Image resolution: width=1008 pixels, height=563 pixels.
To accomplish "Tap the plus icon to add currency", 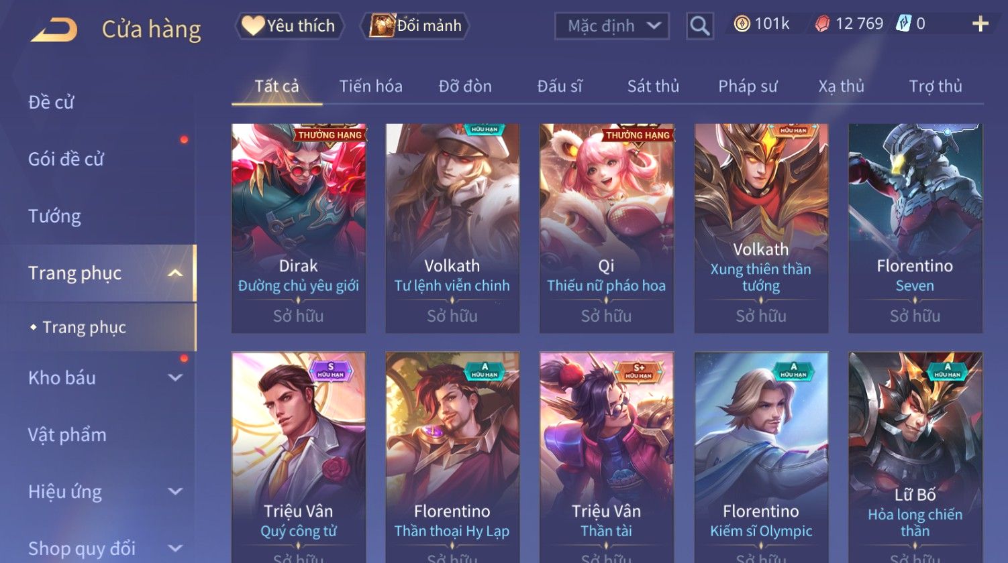I will (980, 24).
